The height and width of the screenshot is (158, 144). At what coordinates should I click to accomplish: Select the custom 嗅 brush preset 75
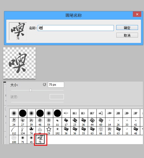40,139
